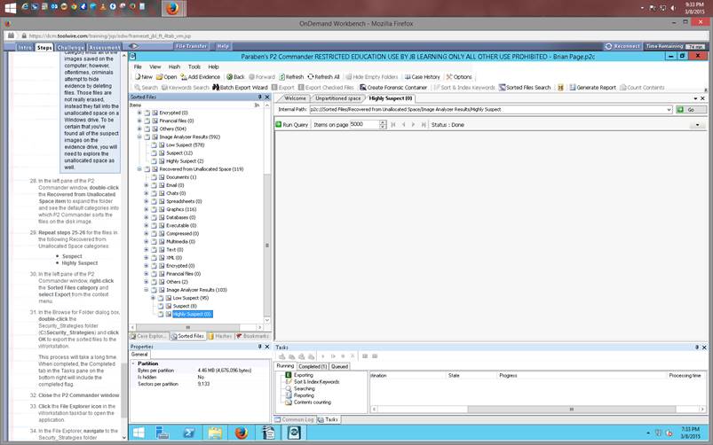Click the Reconnect button in the lab header
Screen dimensions: 713x445
click(622, 46)
